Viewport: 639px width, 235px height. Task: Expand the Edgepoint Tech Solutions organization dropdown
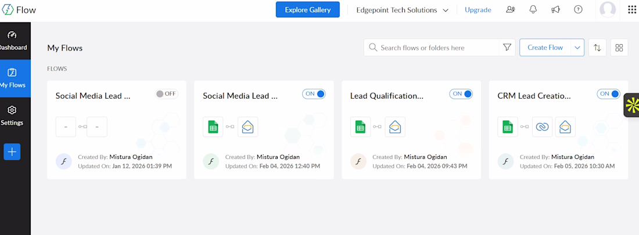(402, 10)
